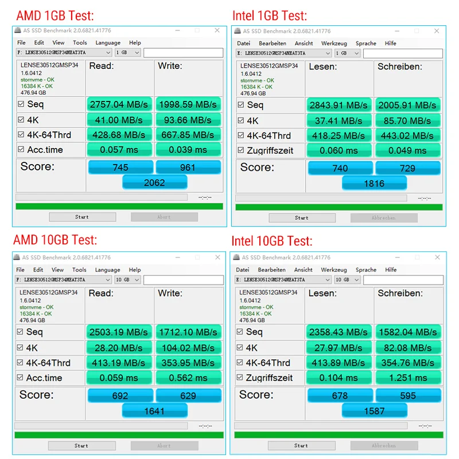The height and width of the screenshot is (459, 459).
Task: Open 10 GB size dropdown in AMD window
Action: (127, 280)
